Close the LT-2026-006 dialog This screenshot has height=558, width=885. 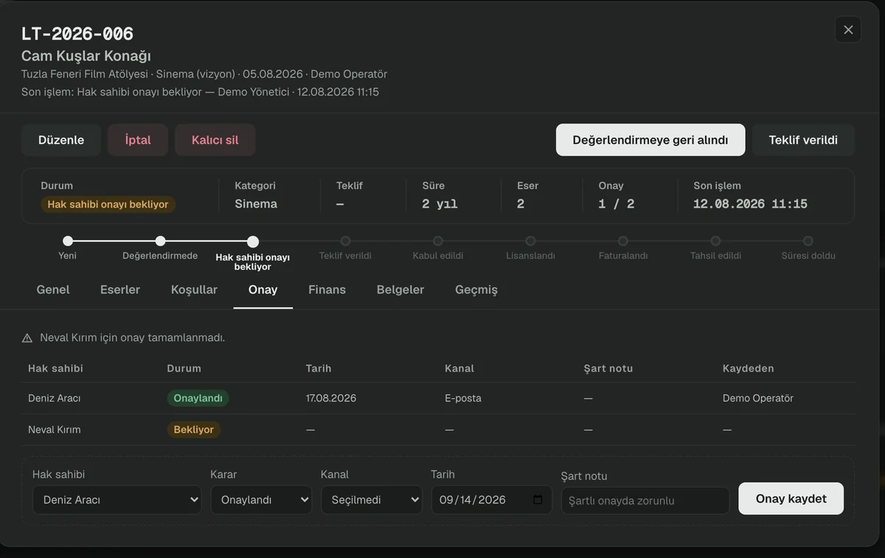click(x=848, y=30)
